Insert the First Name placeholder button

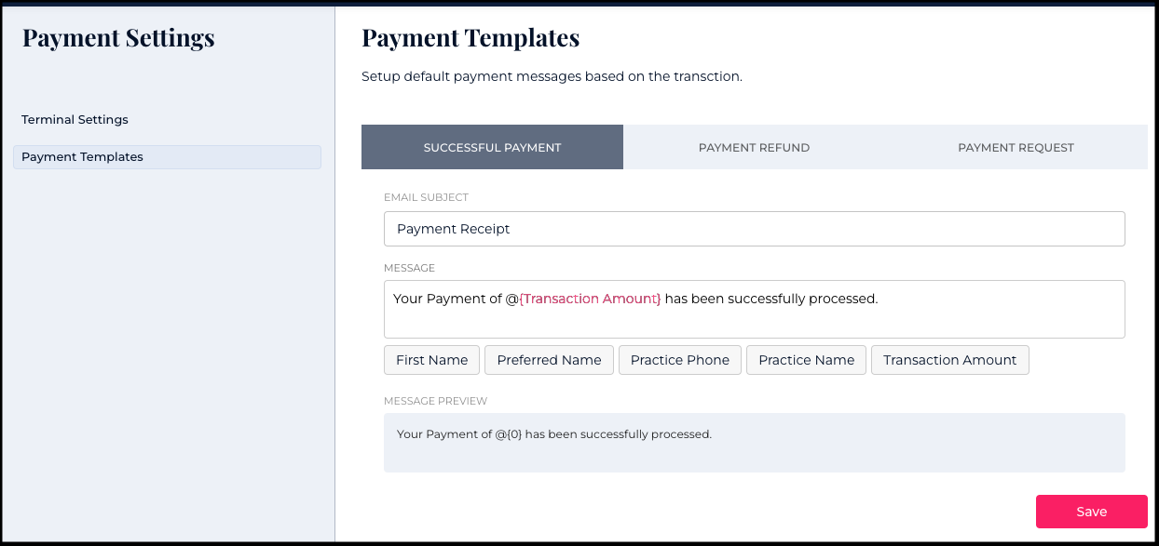click(431, 360)
